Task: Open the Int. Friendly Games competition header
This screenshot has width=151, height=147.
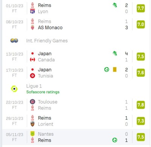Action: 47,41
